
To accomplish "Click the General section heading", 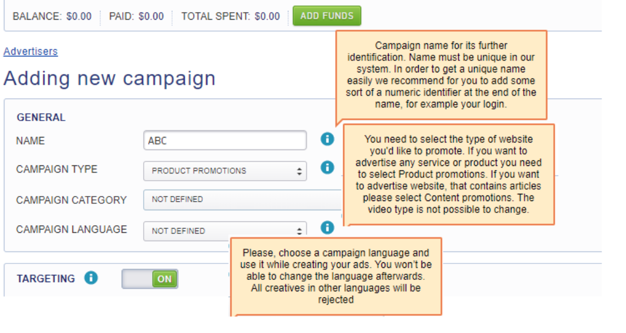I will point(41,117).
